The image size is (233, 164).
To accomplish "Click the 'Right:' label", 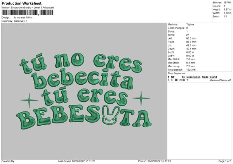I will [171, 42].
